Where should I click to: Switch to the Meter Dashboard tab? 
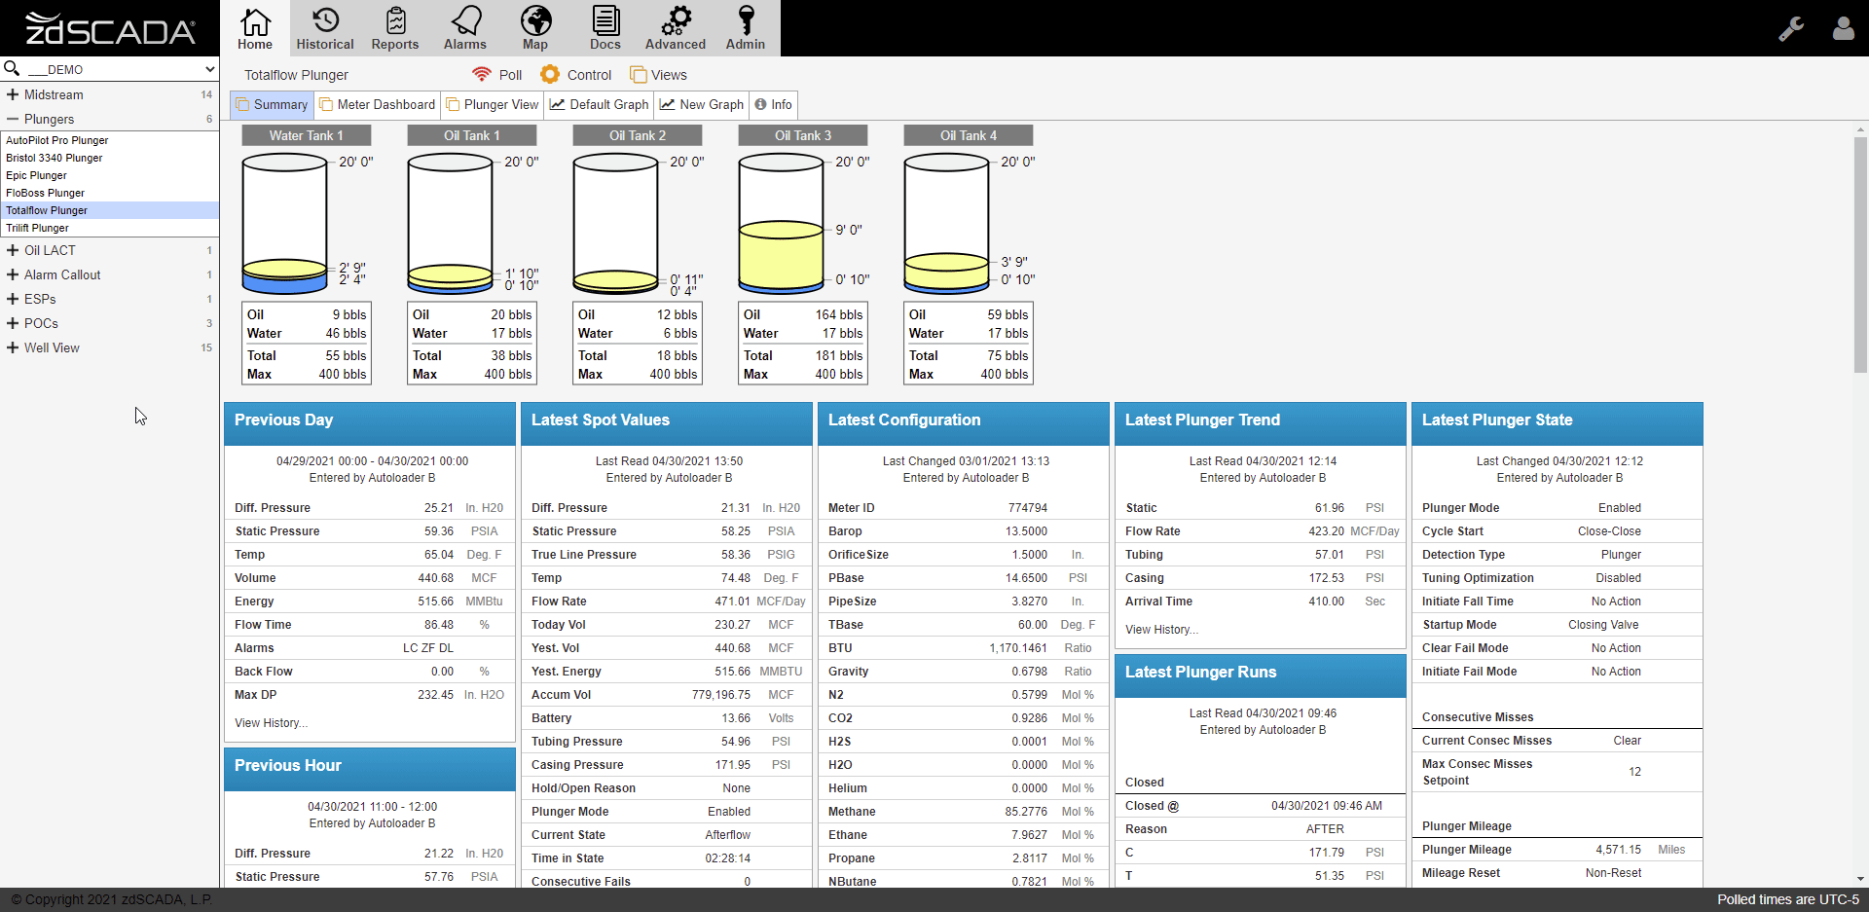pos(378,104)
